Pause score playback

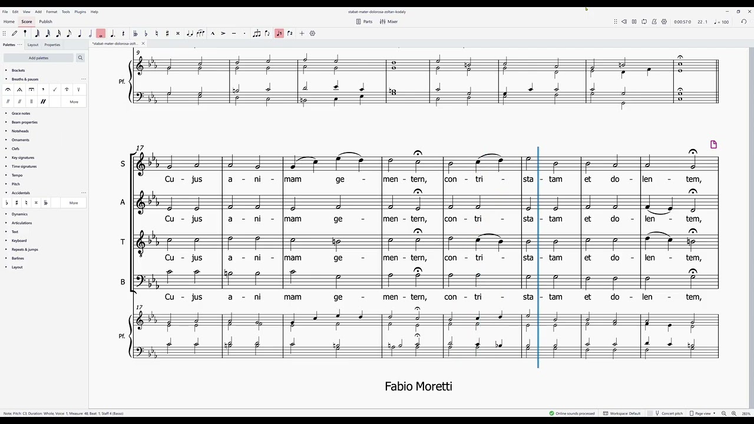pos(634,22)
